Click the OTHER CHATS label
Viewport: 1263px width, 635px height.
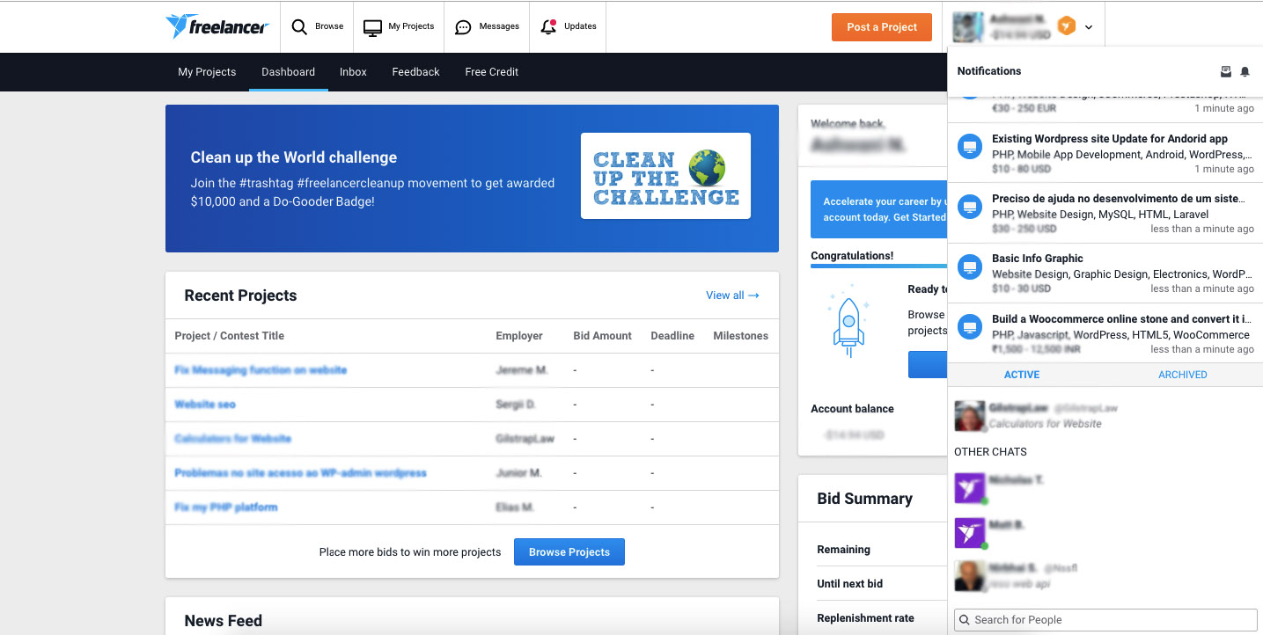point(990,452)
